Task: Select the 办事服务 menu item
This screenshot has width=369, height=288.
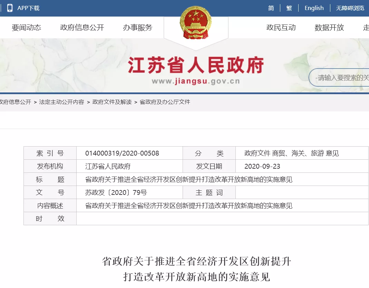Action: coord(137,28)
